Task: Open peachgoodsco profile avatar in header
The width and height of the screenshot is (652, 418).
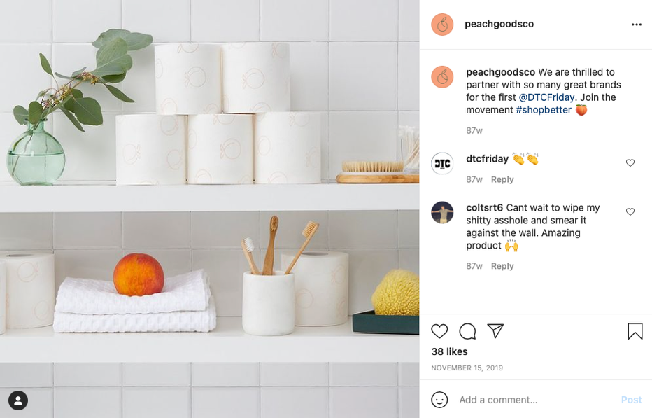Action: (x=442, y=24)
